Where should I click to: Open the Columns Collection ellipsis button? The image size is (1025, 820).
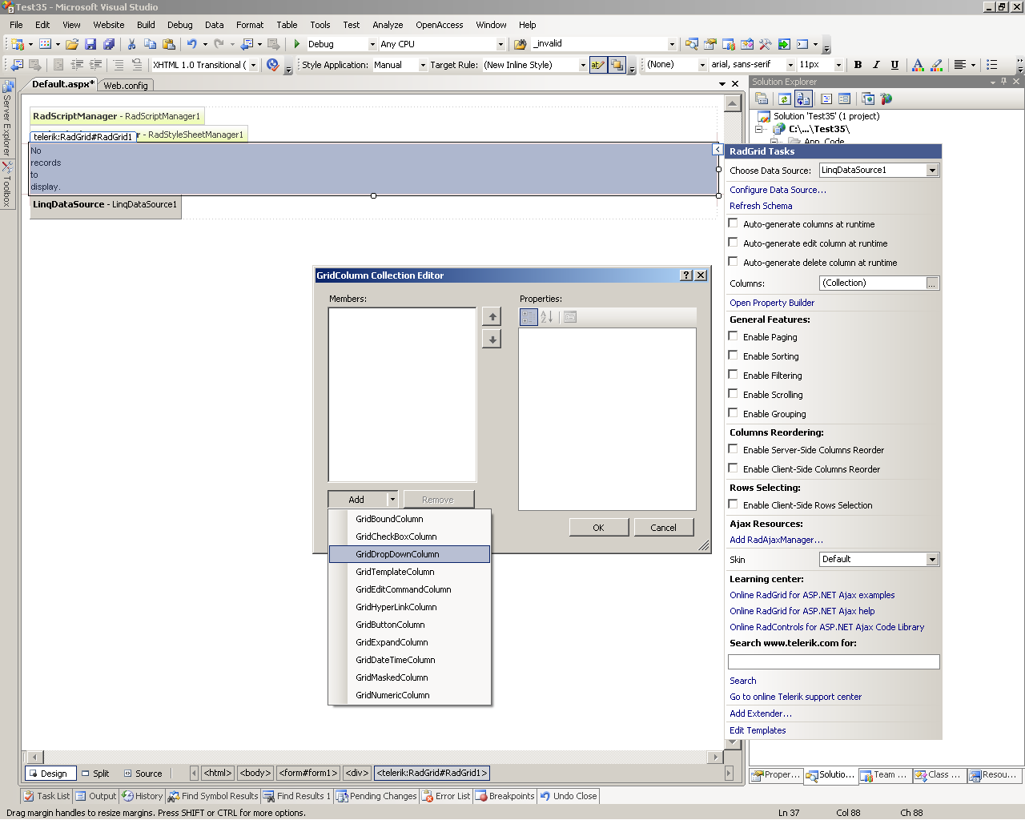point(931,283)
